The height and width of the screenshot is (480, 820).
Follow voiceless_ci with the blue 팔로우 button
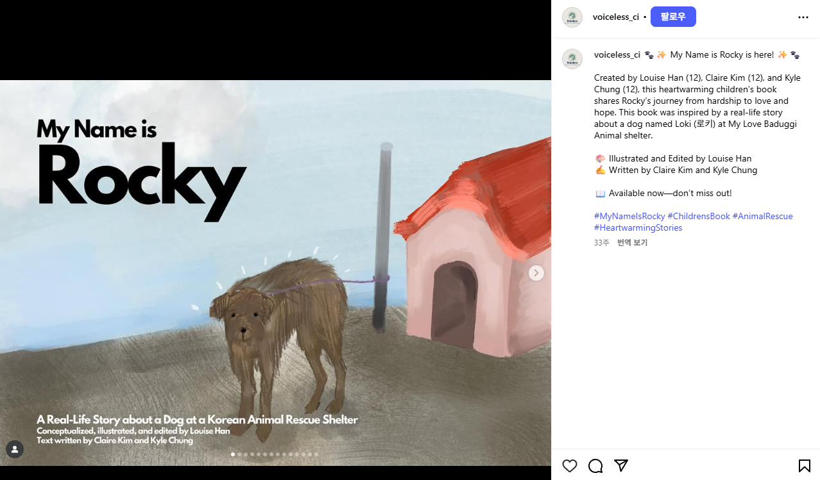(673, 17)
